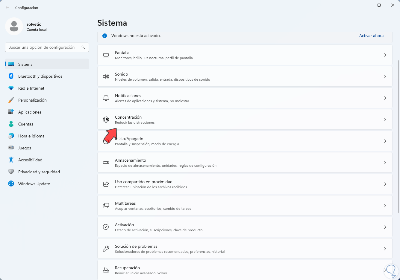Viewport: 400px width, 280px height.
Task: Expand the Sonido row chevron
Action: click(x=385, y=76)
